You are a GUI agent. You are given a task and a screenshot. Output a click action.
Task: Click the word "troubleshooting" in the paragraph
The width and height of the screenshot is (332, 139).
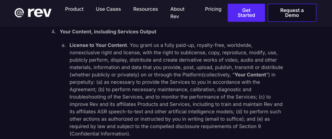(x=87, y=97)
